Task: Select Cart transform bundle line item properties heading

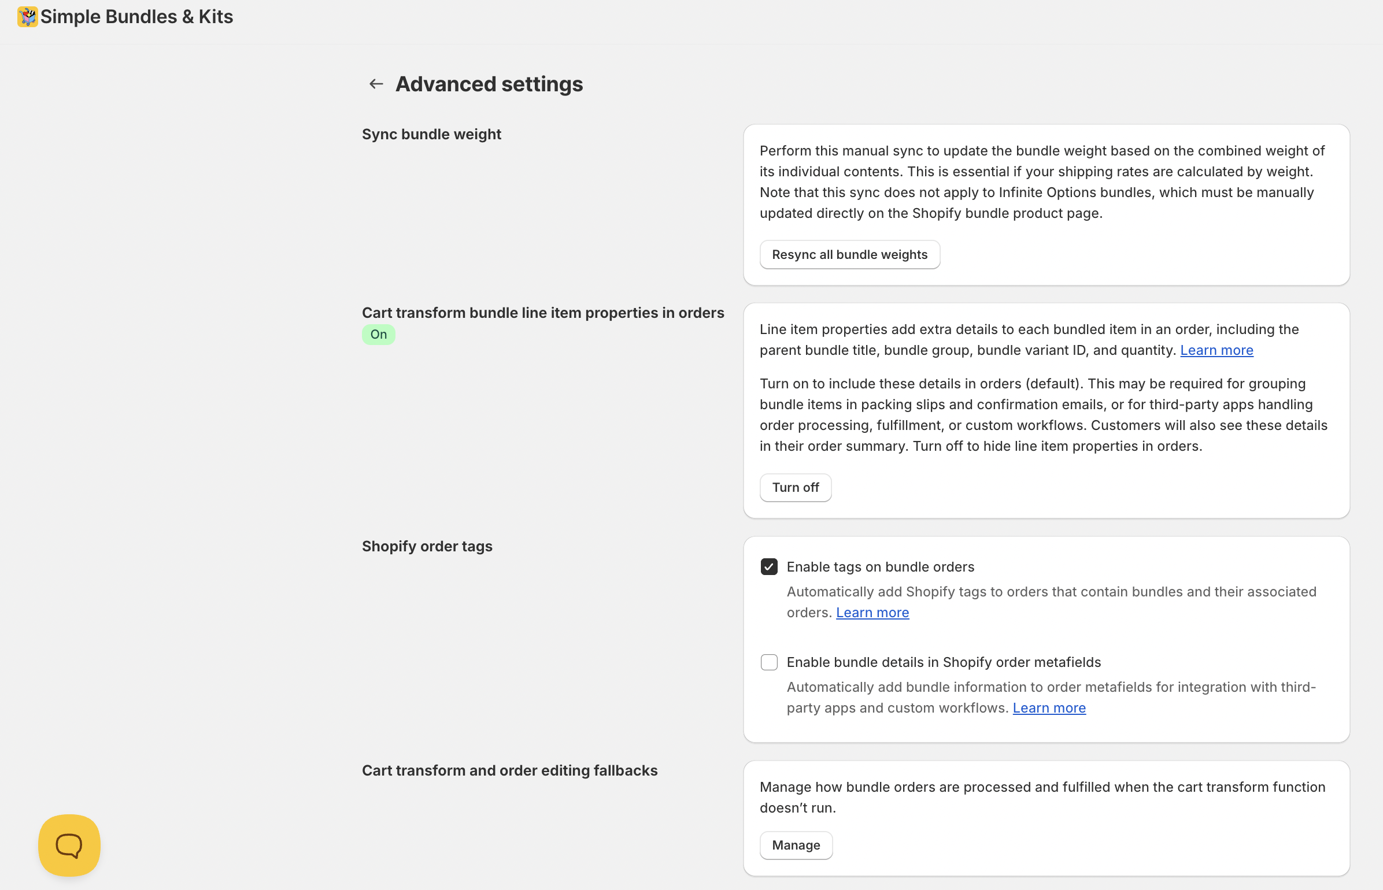Action: (x=542, y=313)
